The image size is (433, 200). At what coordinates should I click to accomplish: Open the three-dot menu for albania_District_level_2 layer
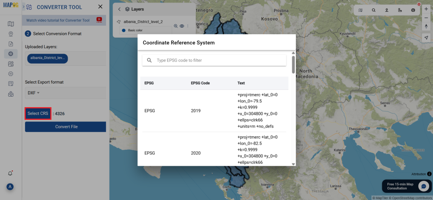pos(188,26)
